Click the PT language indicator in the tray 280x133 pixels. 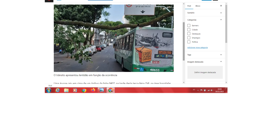194,90
